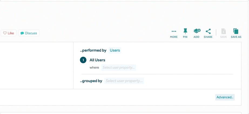249x114 pixels.
Task: Click the SHARE network icon
Action: point(208,31)
